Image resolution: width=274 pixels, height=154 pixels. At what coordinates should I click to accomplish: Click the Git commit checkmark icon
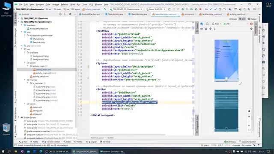[215, 9]
